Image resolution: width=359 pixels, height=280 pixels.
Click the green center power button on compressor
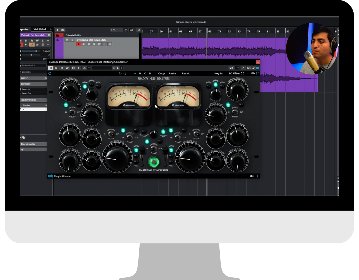[154, 162]
